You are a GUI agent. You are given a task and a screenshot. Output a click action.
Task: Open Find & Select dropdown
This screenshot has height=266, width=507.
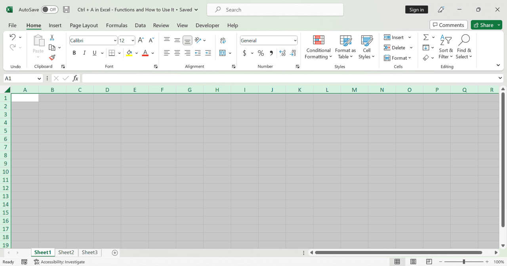464,47
